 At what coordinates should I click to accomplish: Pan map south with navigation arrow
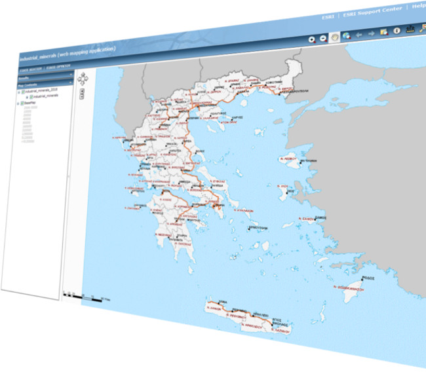pyautogui.click(x=83, y=83)
